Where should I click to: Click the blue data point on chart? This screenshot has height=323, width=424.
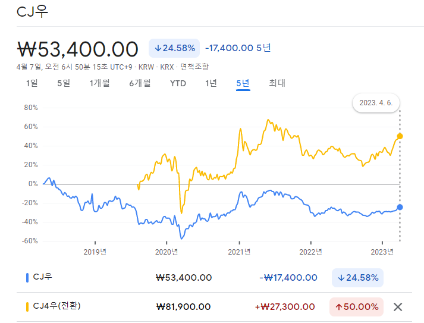tap(400, 207)
